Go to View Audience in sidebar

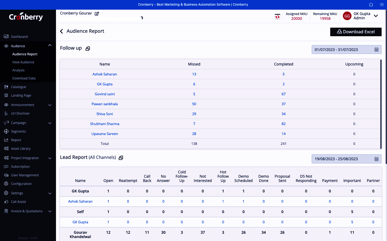[23, 62]
